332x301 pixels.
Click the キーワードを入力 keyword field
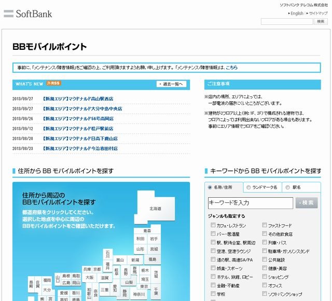point(251,203)
